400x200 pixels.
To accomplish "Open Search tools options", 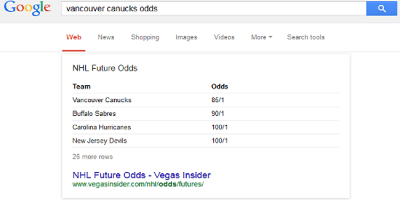I will [x=306, y=37].
